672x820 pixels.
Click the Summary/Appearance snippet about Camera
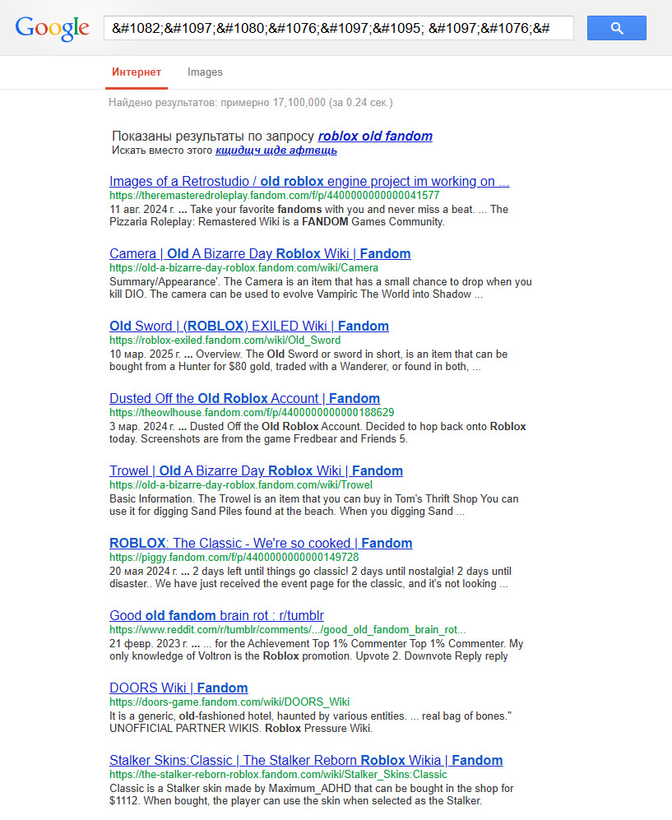click(321, 288)
